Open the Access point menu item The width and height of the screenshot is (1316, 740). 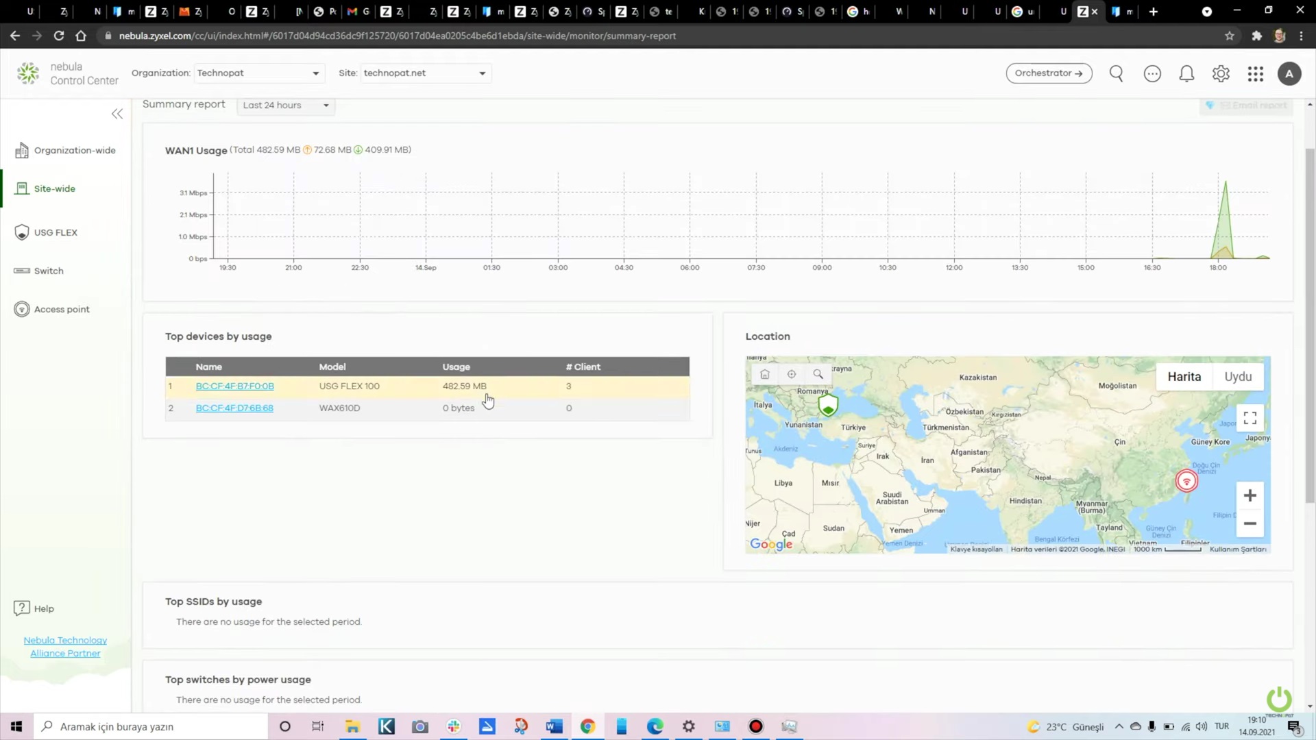coord(62,309)
